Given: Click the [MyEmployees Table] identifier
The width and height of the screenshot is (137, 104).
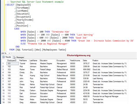Looking at the screenshot, I should pos(54,50).
